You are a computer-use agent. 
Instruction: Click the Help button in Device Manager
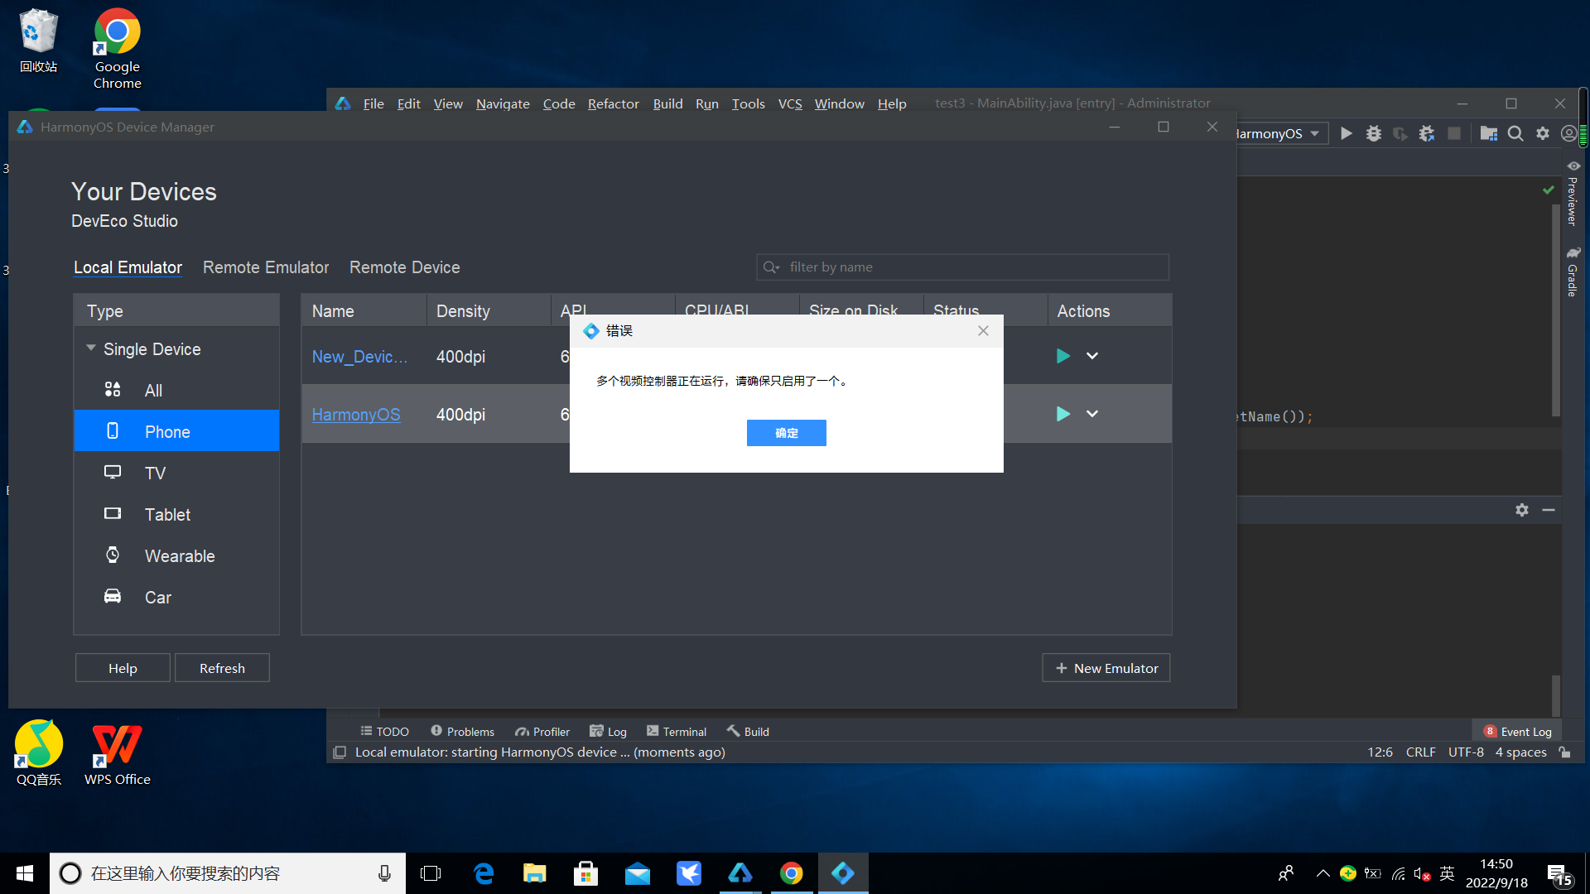pyautogui.click(x=123, y=668)
